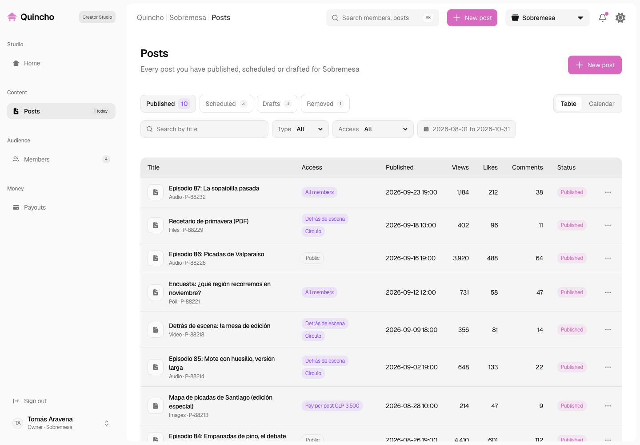Image resolution: width=640 pixels, height=445 pixels.
Task: Click the document icon for Recetario de primavera
Action: [156, 225]
